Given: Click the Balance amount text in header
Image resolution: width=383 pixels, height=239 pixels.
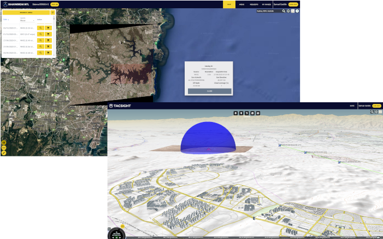Looking at the screenshot, I should point(40,4).
